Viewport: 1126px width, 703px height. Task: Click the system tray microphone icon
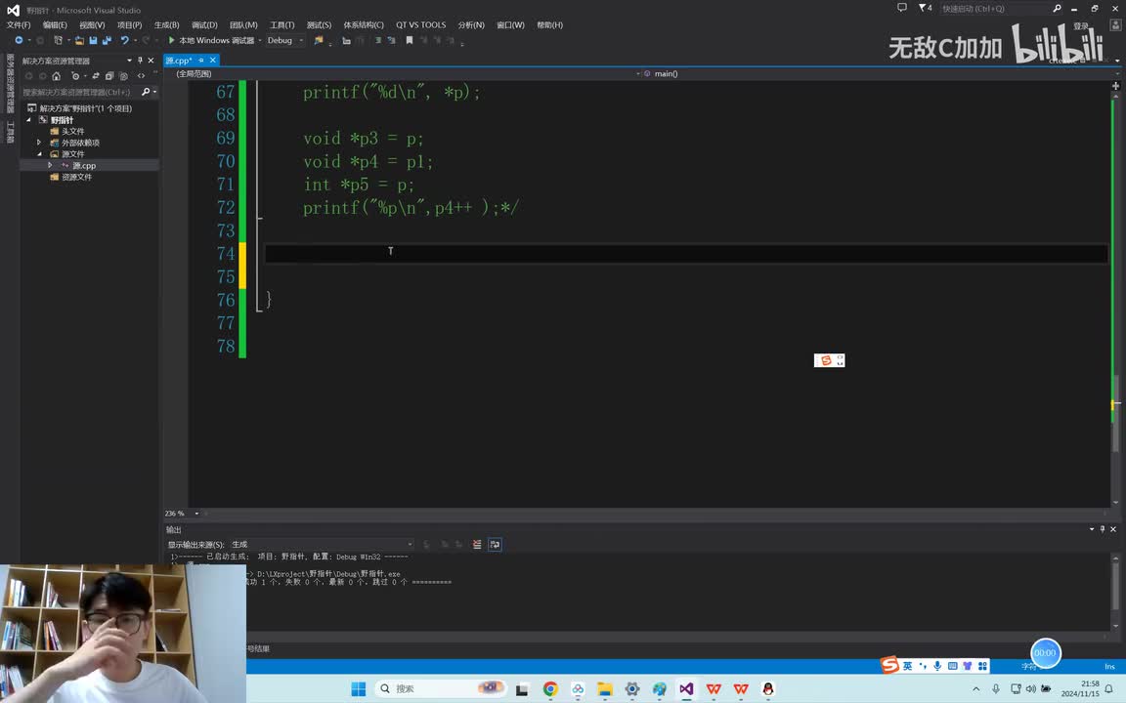click(996, 688)
